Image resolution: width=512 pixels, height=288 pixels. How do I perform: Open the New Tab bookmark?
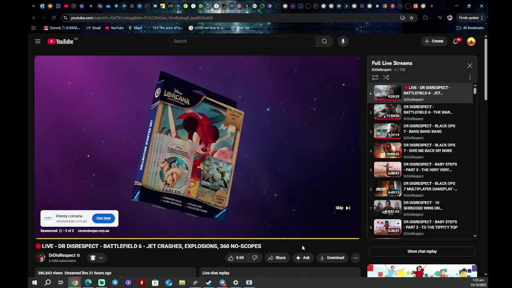(x=240, y=28)
